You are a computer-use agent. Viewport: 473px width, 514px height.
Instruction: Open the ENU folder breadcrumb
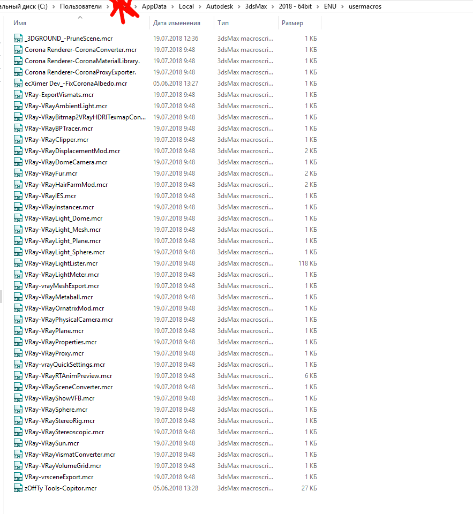click(330, 6)
